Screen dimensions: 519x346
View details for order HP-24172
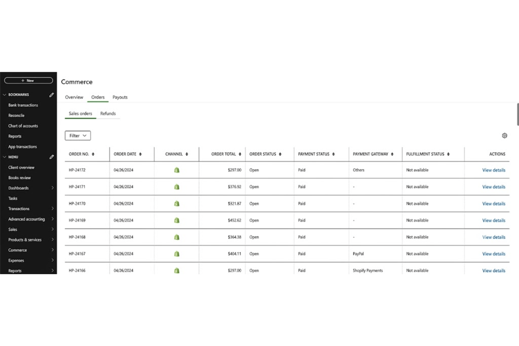(494, 170)
